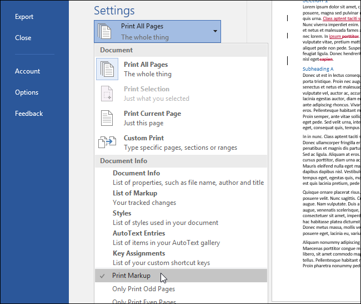Image resolution: width=361 pixels, height=304 pixels.
Task: Open Account in the sidebar
Action: [28, 71]
